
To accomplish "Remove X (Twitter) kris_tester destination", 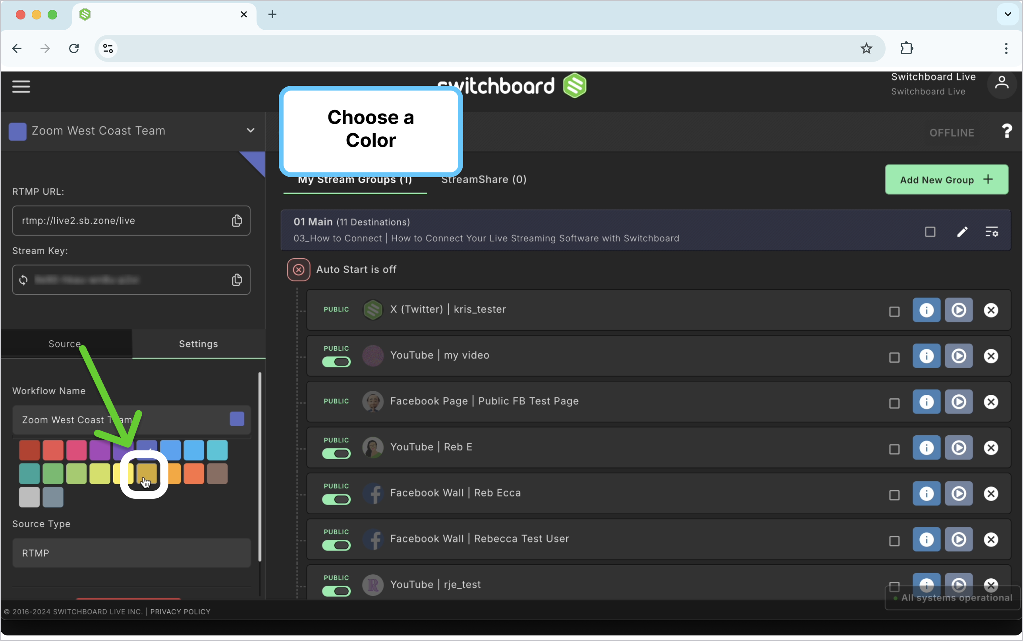I will click(x=990, y=310).
